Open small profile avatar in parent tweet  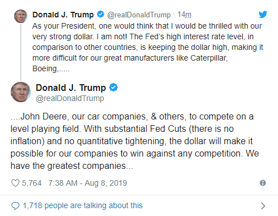21,16
